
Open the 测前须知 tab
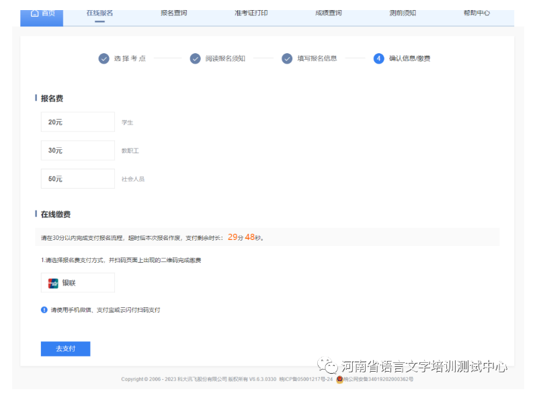pos(403,13)
